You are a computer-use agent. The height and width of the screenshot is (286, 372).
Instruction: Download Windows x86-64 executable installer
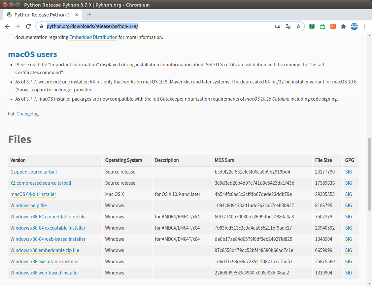48,228
